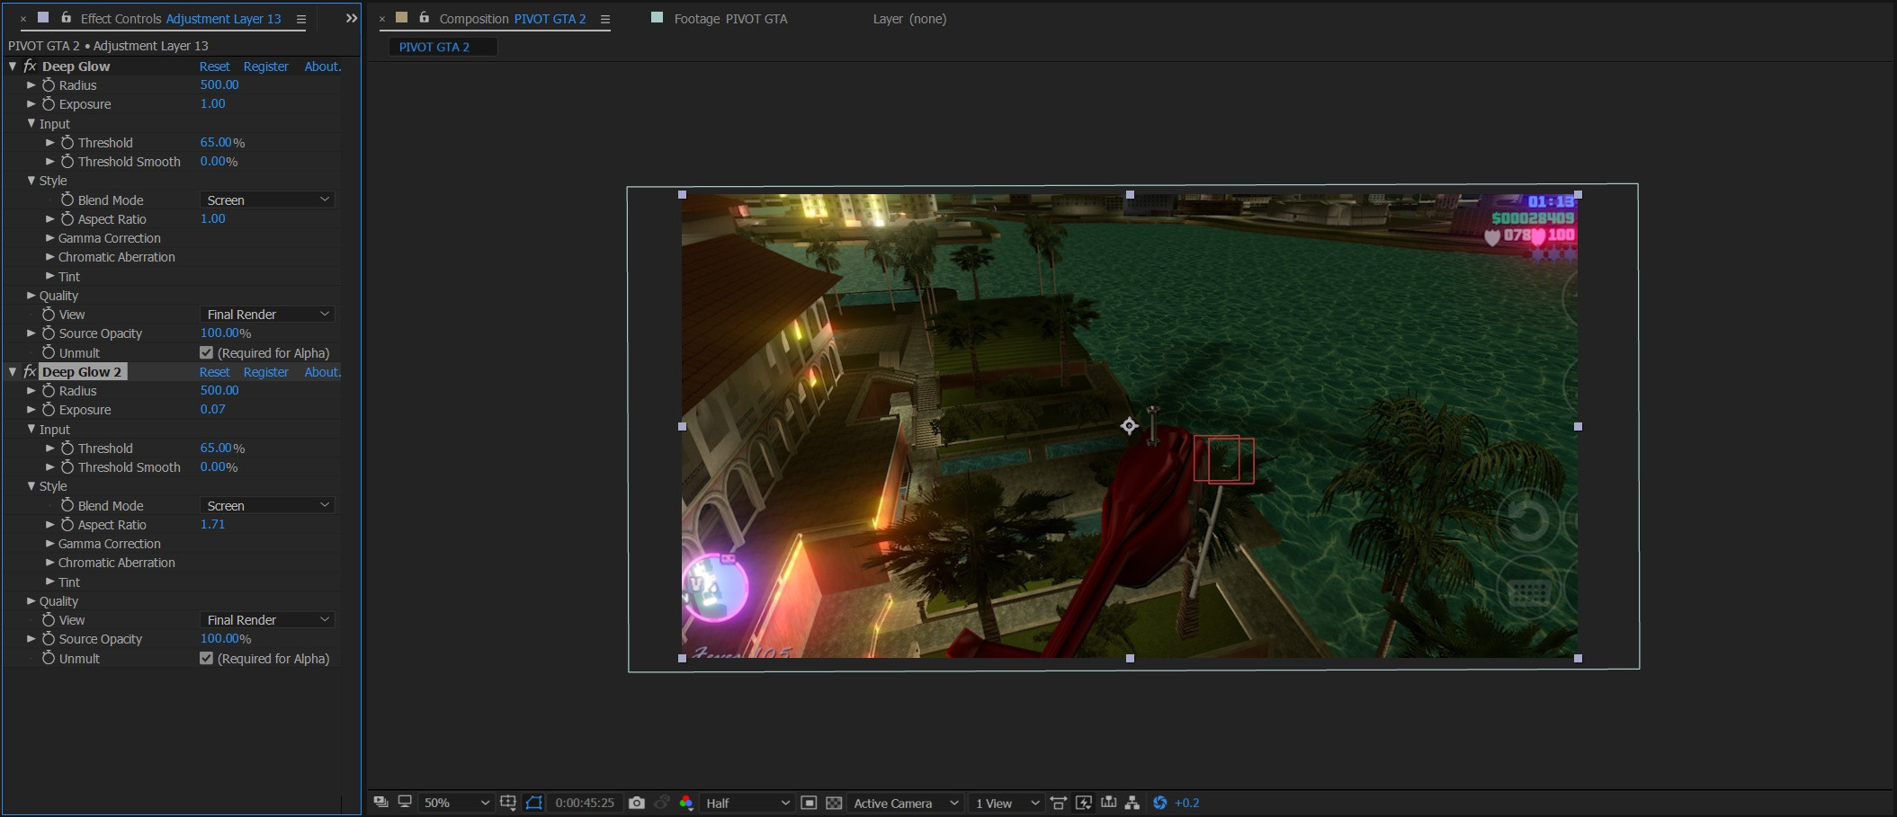Image resolution: width=1897 pixels, height=817 pixels.
Task: Click Reset for Deep Glow
Action: 214,67
